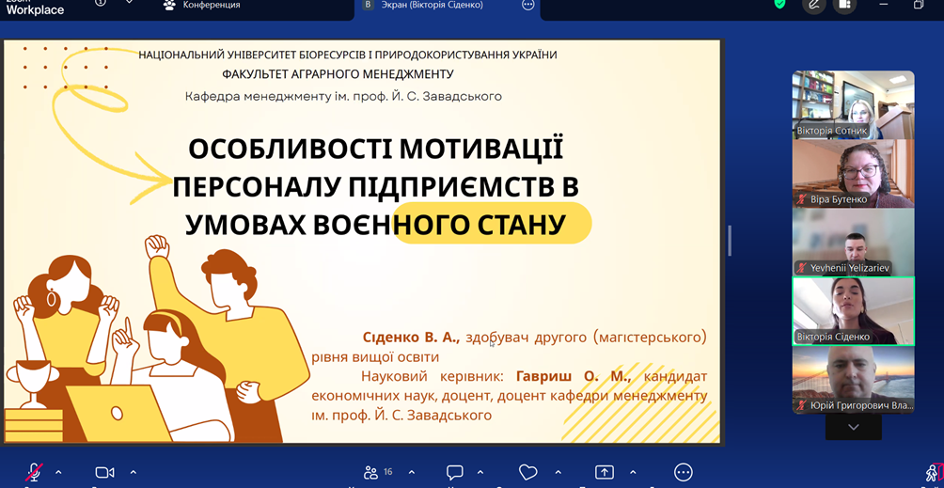Show more participant videos with down chevron

[x=853, y=427]
